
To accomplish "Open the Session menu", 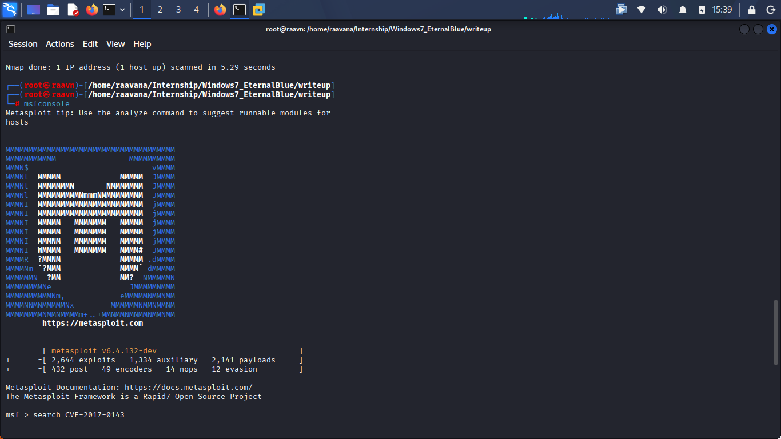I will click(23, 44).
